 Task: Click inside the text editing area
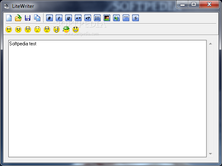[x=107, y=99]
